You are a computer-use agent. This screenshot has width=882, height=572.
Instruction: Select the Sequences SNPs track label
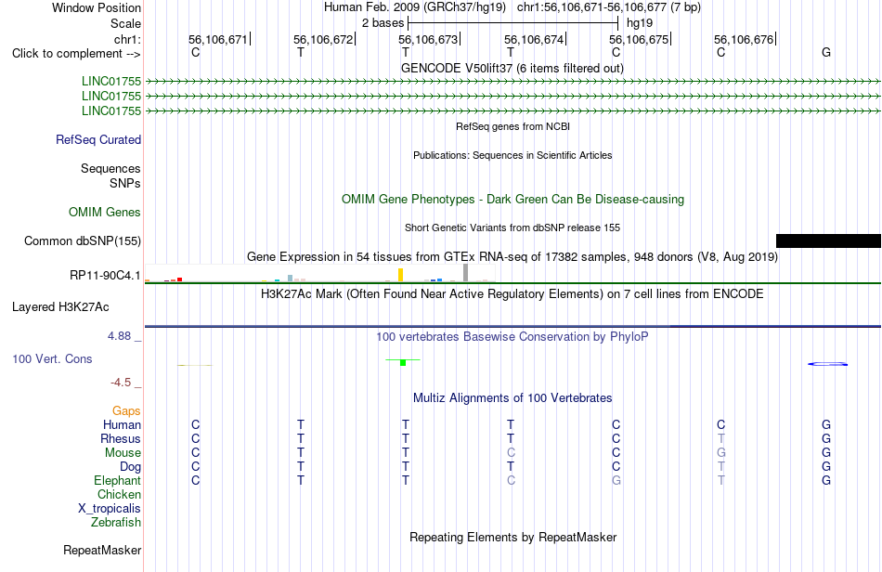coord(110,175)
